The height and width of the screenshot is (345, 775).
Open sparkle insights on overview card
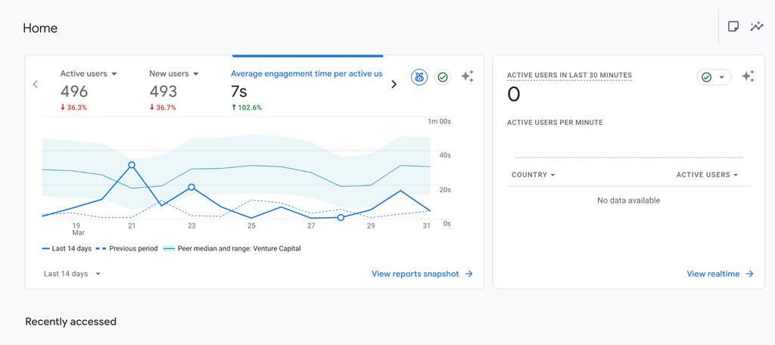[467, 76]
